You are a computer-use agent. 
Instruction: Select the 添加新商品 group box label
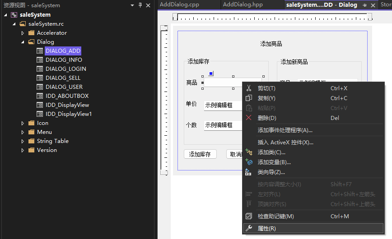[294, 62]
